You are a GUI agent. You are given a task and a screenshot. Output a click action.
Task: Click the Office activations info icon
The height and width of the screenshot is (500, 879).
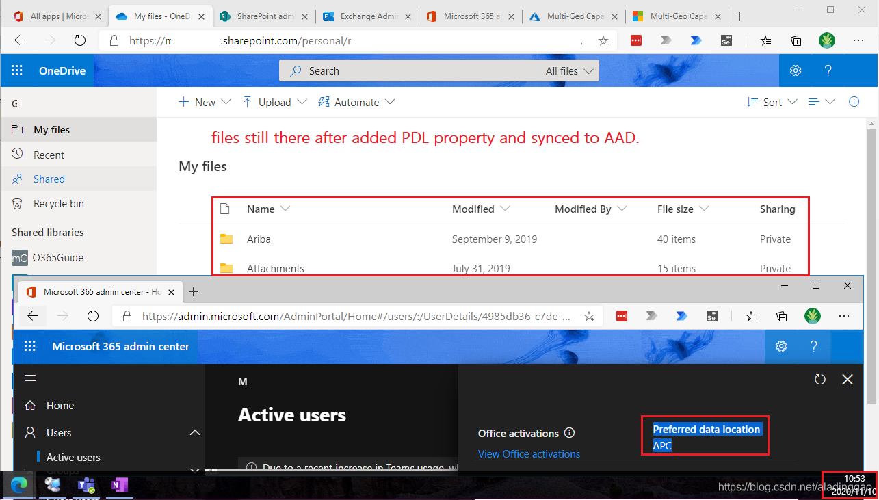570,432
